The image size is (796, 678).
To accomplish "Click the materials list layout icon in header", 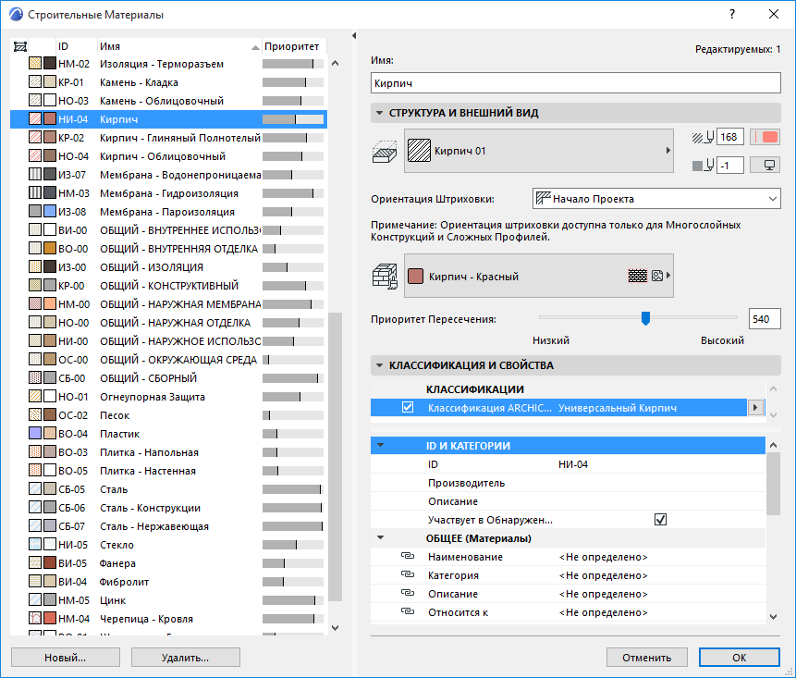I will pos(19,47).
